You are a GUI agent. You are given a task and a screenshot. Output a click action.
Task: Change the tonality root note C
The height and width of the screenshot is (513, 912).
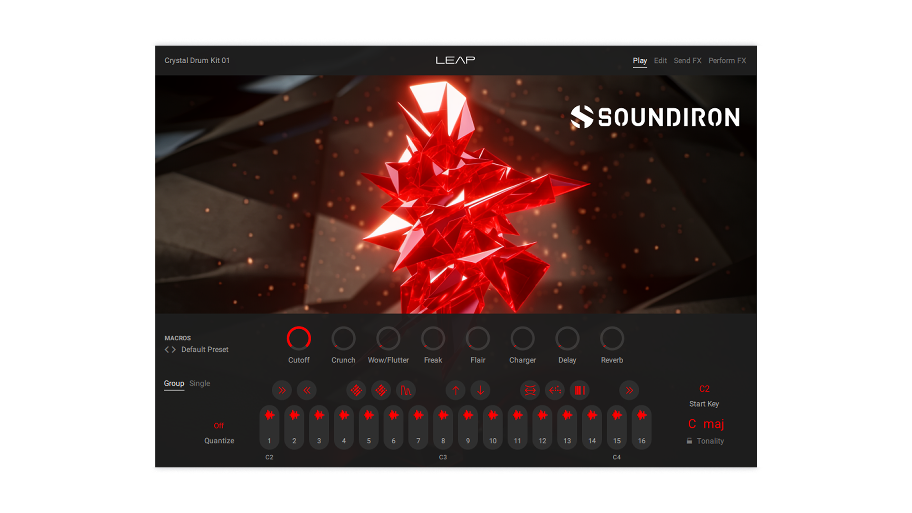tap(692, 424)
